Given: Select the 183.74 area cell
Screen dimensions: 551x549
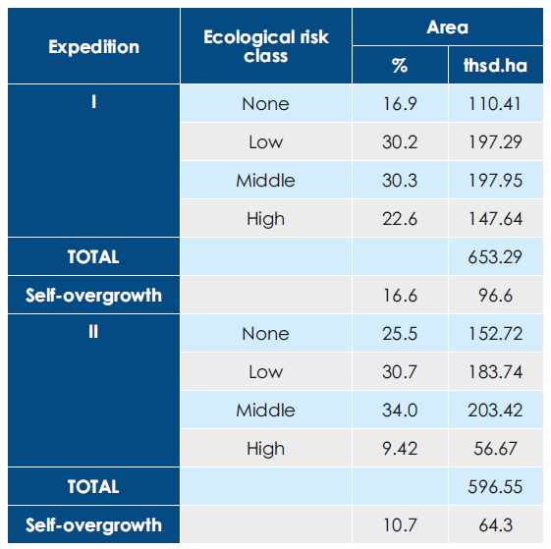Looking at the screenshot, I should (x=496, y=372).
